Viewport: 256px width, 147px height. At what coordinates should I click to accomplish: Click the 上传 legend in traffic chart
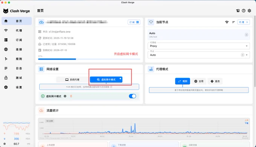(246, 120)
